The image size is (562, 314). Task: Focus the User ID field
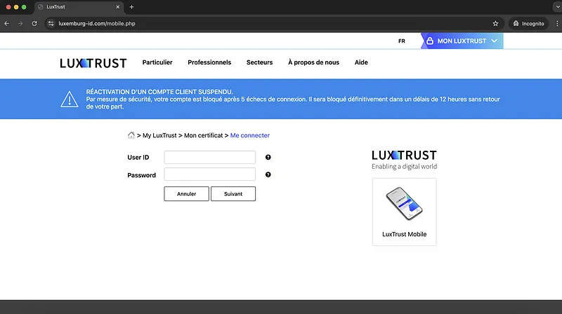pos(209,158)
